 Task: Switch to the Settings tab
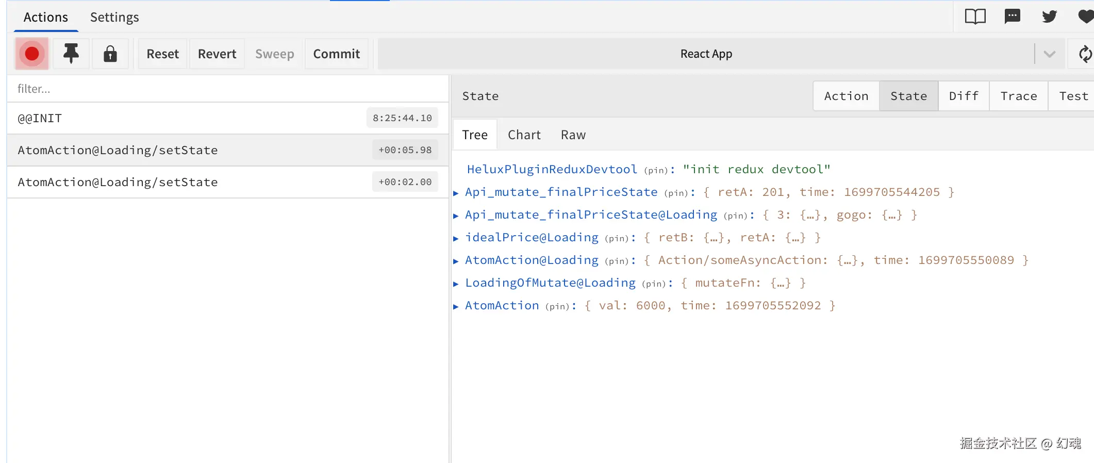114,17
